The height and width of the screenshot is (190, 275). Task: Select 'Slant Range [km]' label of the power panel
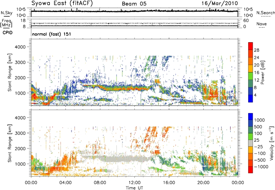click(10, 72)
